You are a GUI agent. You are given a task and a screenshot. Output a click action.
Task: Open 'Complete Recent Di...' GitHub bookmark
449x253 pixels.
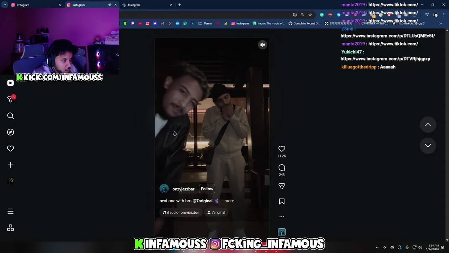click(x=304, y=24)
